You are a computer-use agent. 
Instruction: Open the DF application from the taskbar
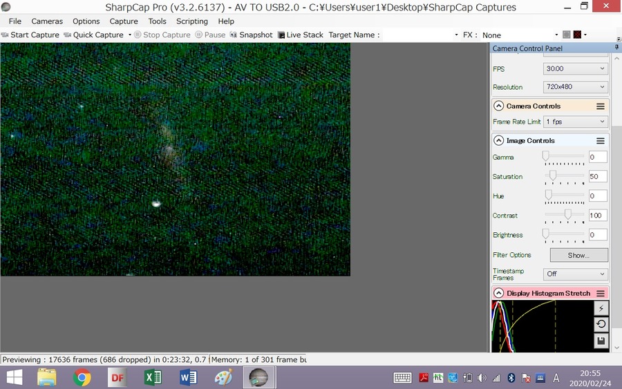117,377
